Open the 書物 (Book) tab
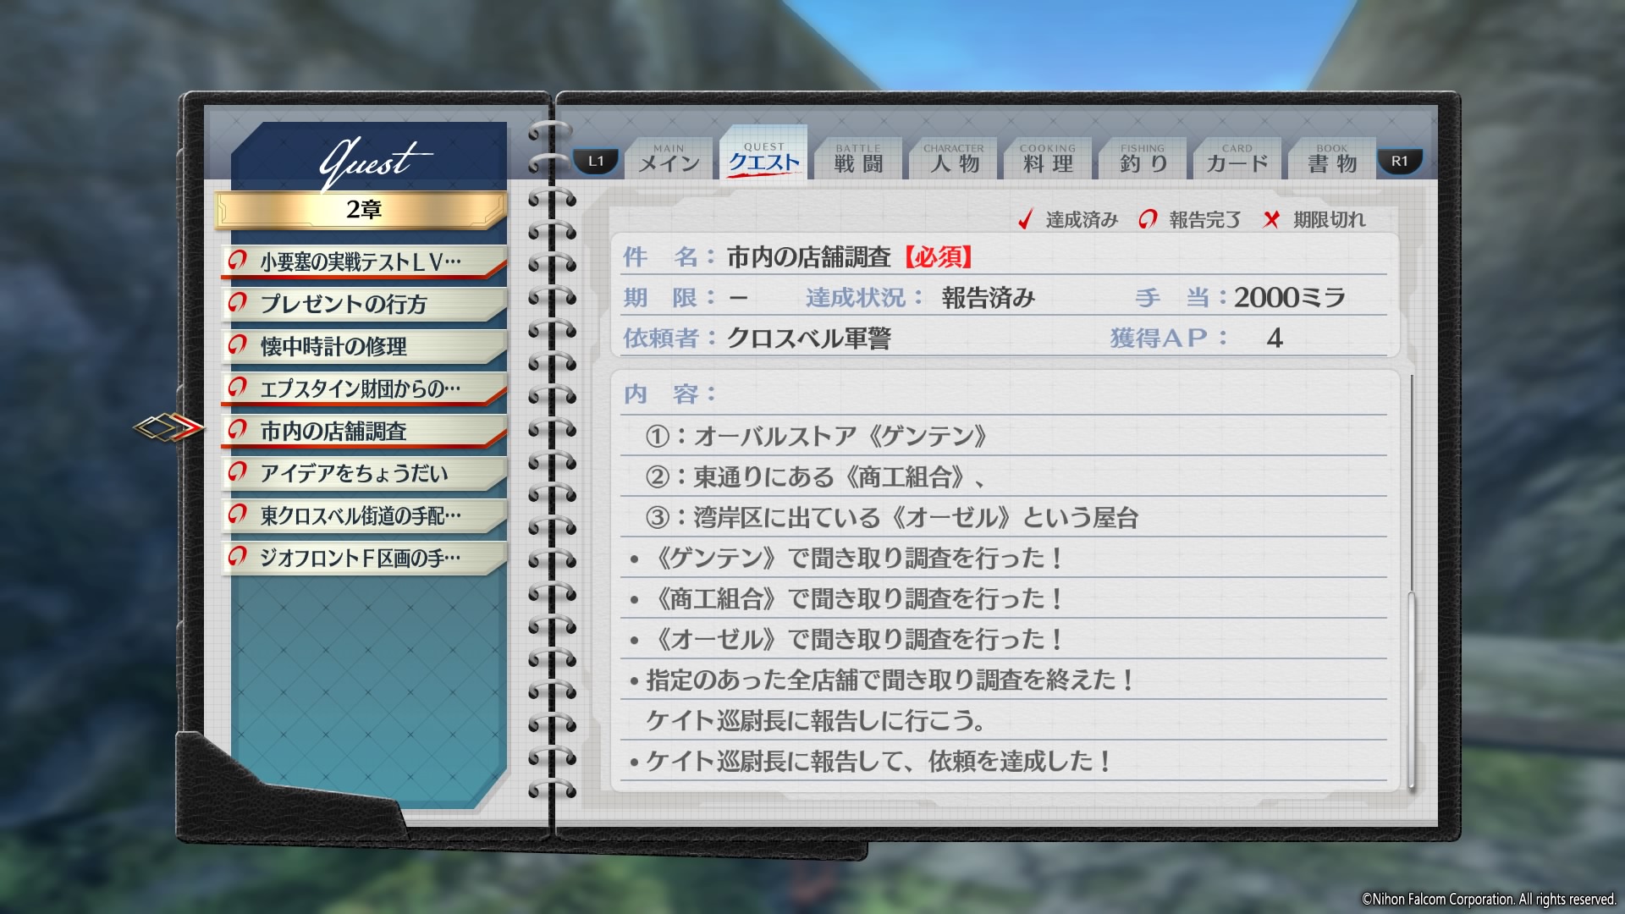The height and width of the screenshot is (914, 1625). tap(1332, 158)
